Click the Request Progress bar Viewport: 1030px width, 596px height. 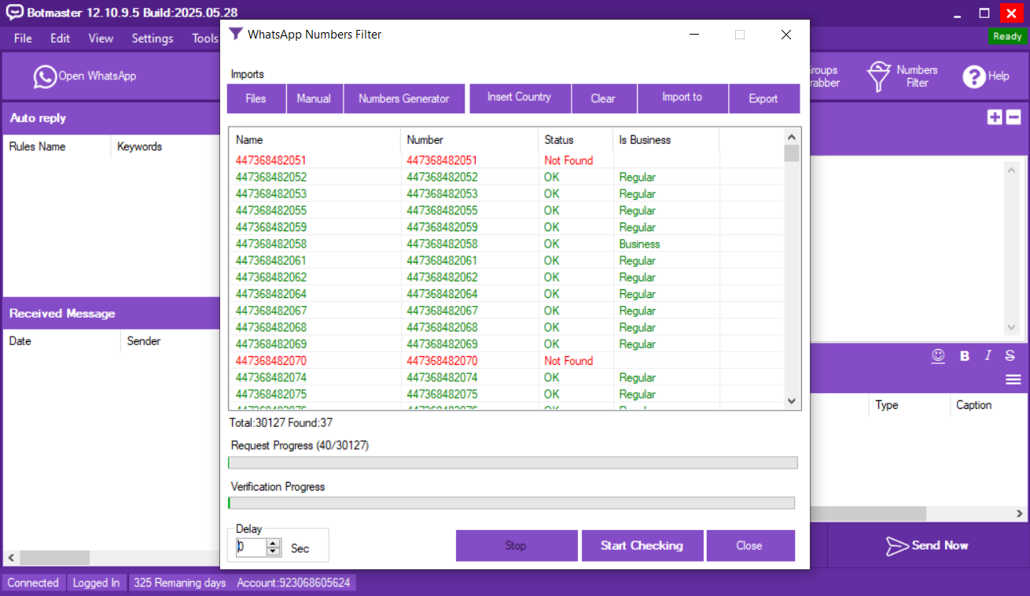coord(513,462)
